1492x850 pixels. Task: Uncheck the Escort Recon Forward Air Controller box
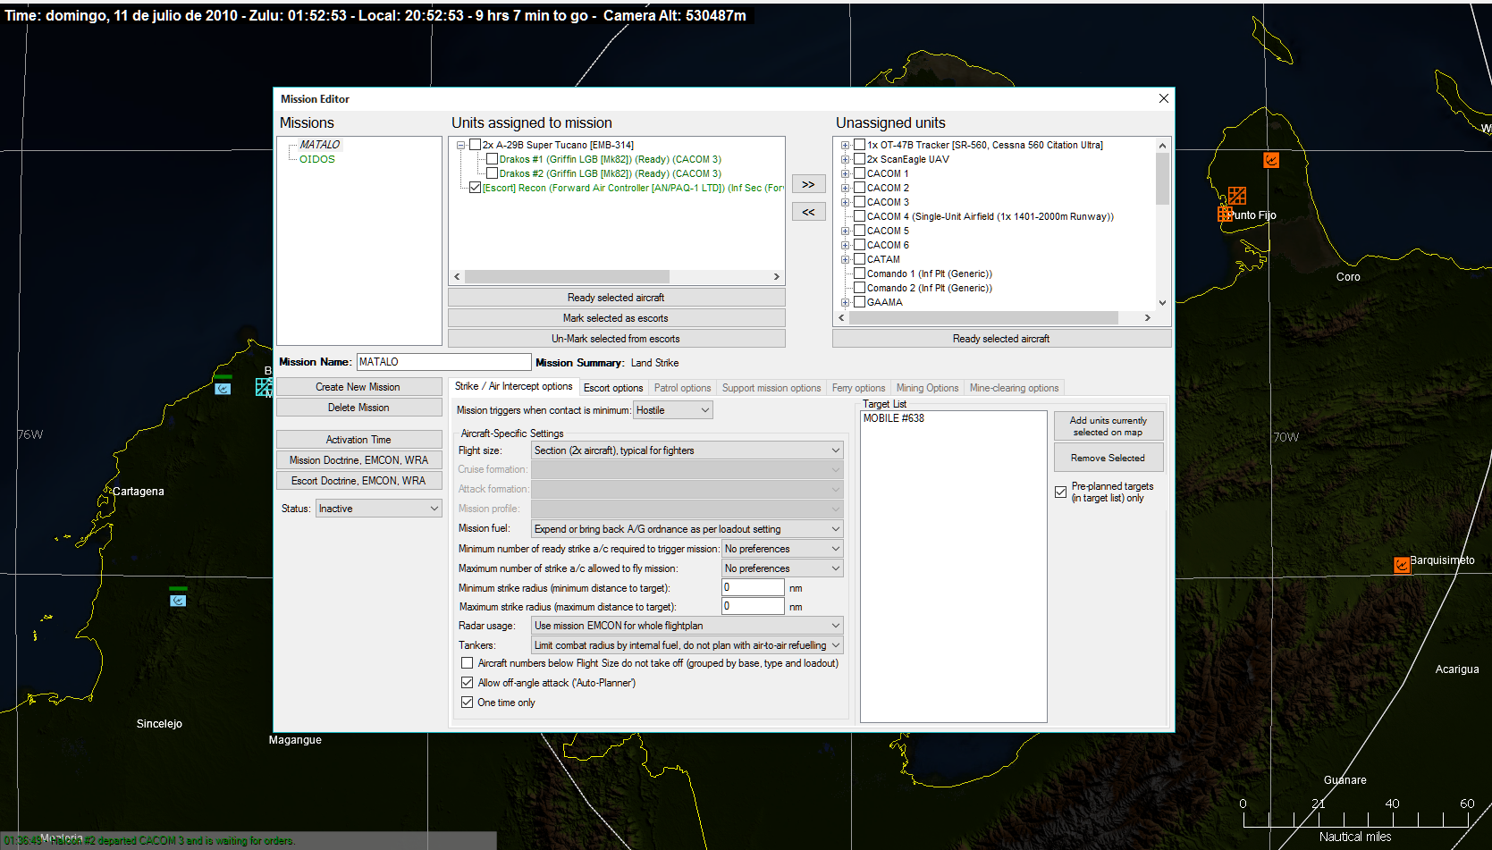[x=476, y=188]
